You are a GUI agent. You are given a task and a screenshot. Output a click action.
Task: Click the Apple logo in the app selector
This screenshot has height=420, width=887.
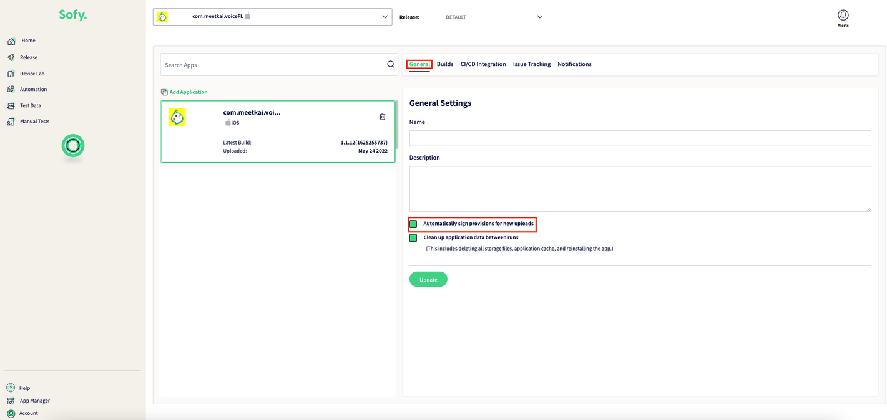(x=248, y=16)
